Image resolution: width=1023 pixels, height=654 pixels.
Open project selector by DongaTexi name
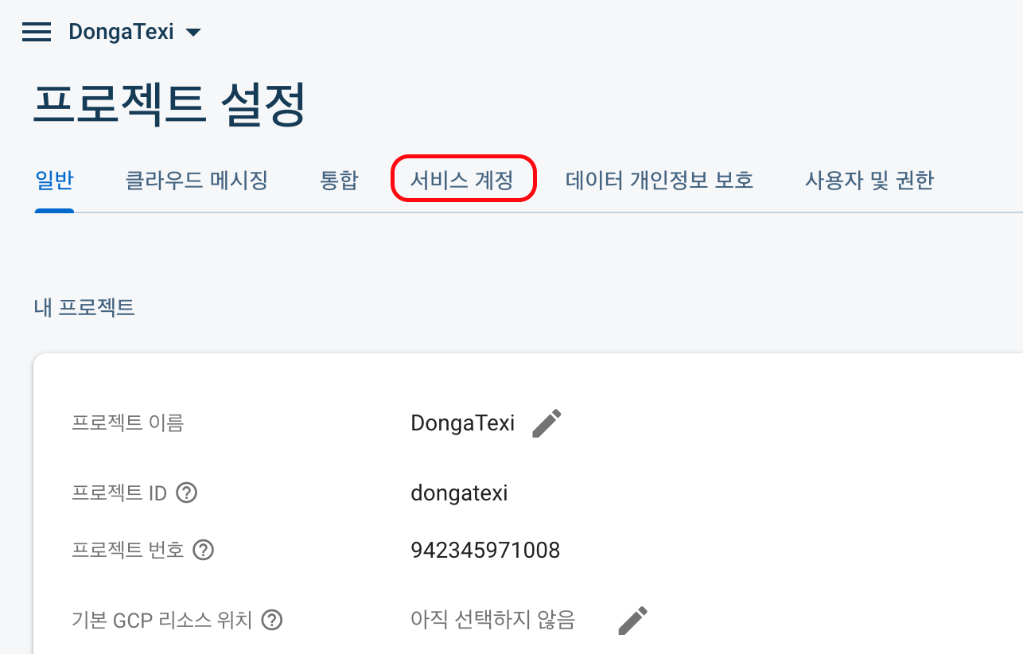point(121,33)
